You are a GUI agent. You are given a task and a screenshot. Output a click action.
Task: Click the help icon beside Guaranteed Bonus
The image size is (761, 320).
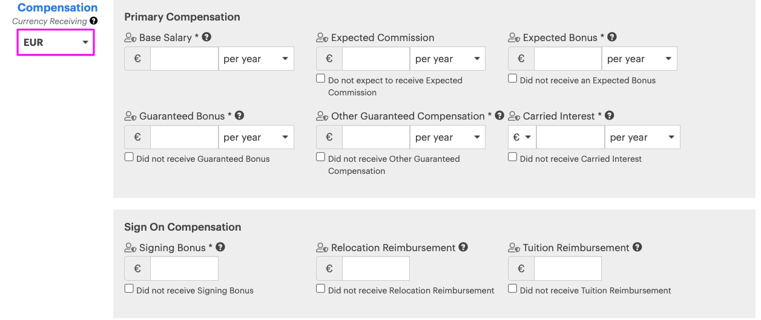[x=239, y=116]
